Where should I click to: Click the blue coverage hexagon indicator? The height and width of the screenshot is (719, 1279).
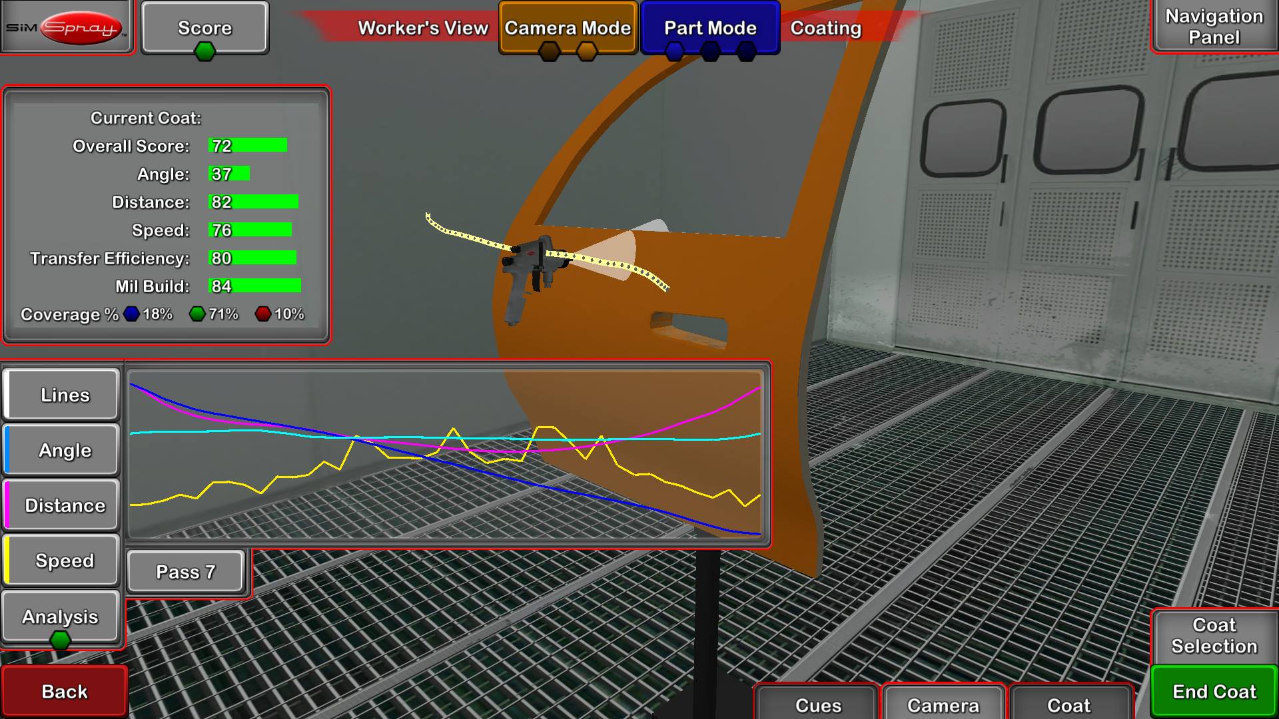pyautogui.click(x=131, y=314)
